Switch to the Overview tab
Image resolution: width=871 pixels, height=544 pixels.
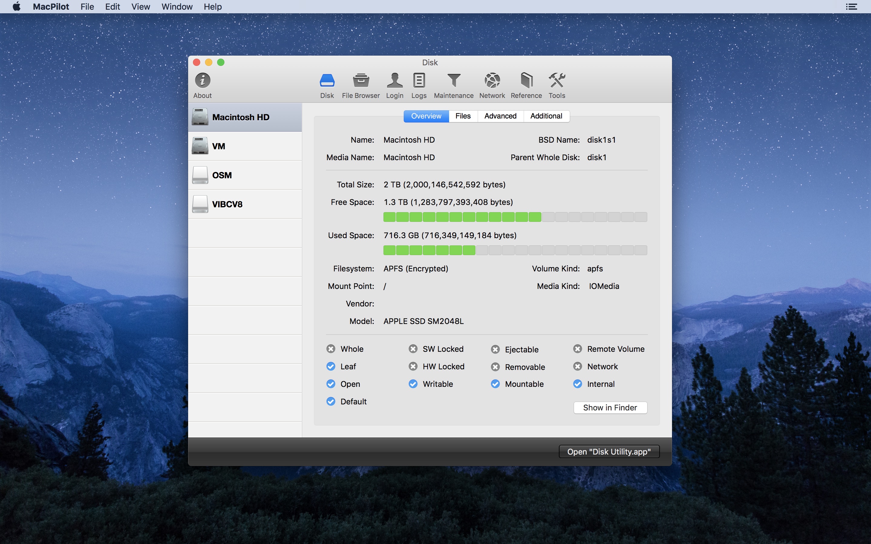[426, 116]
